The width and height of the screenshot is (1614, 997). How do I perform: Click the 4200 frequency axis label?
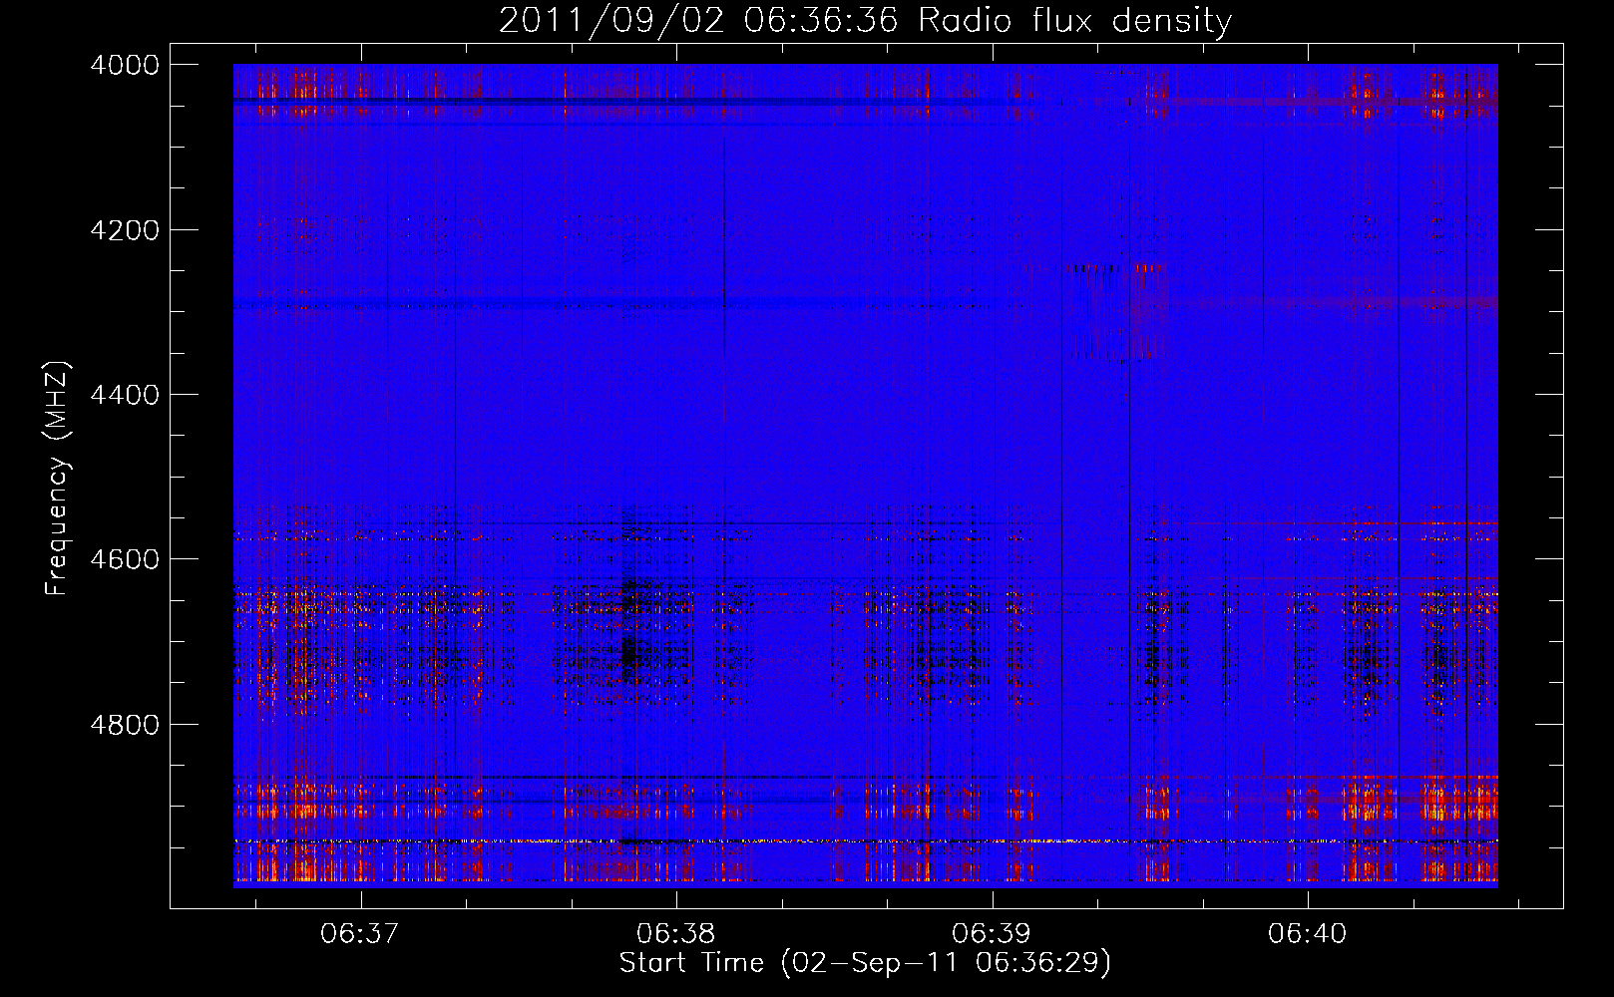[125, 230]
